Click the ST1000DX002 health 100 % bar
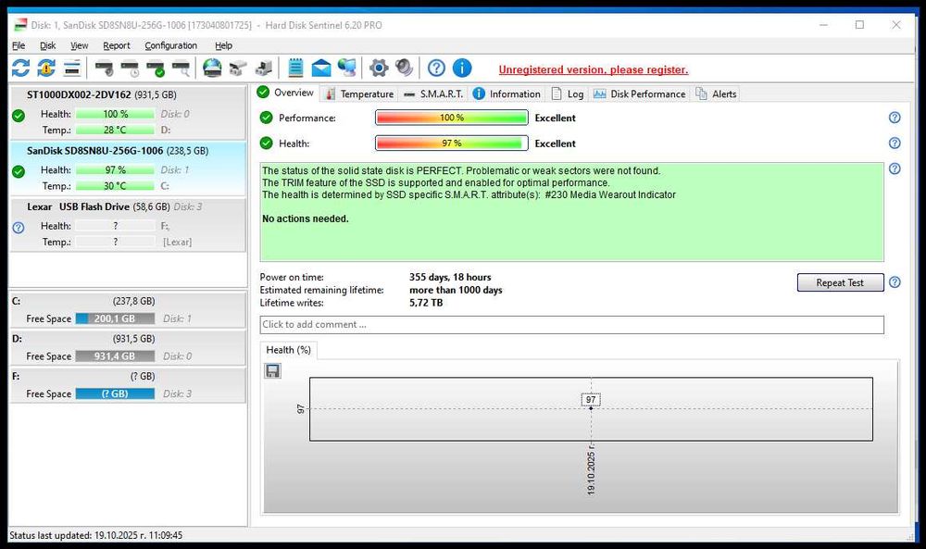The image size is (926, 549). [x=115, y=114]
